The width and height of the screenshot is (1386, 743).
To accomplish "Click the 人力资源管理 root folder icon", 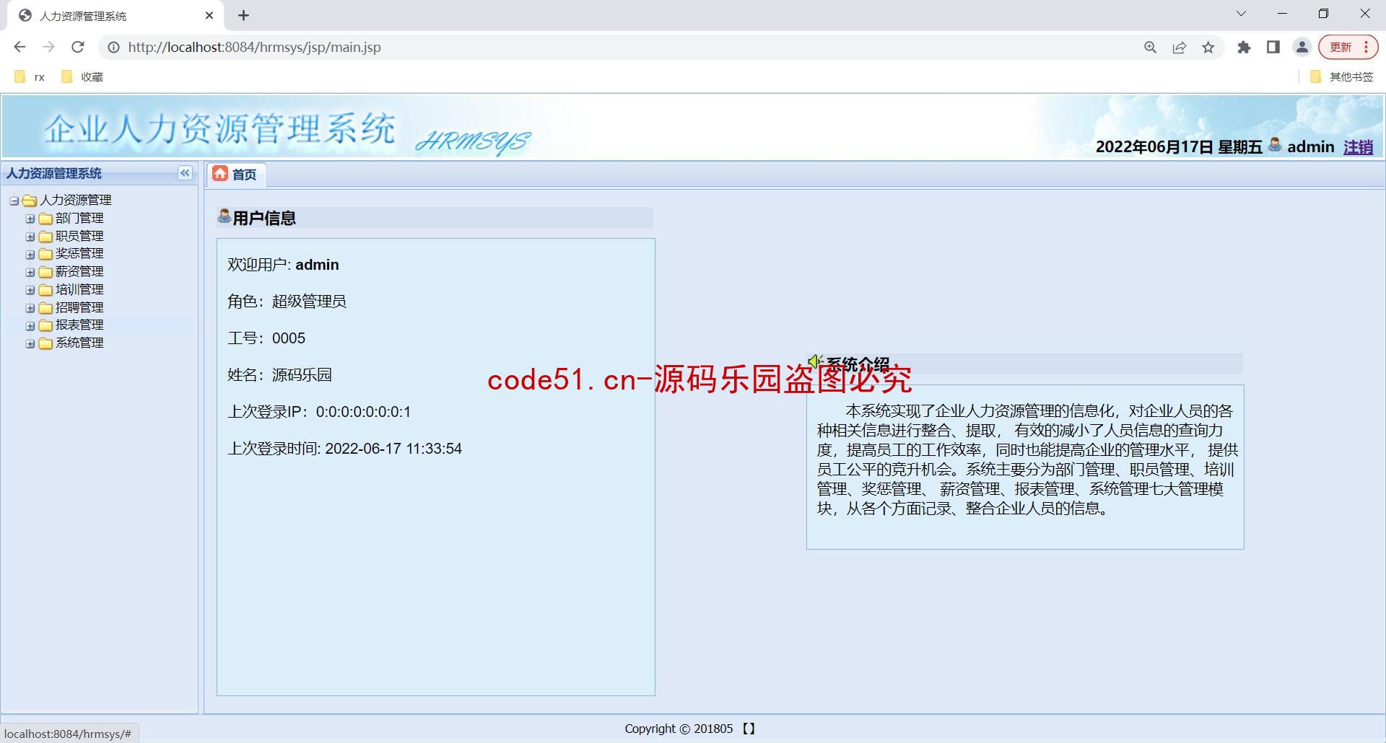I will click(30, 201).
